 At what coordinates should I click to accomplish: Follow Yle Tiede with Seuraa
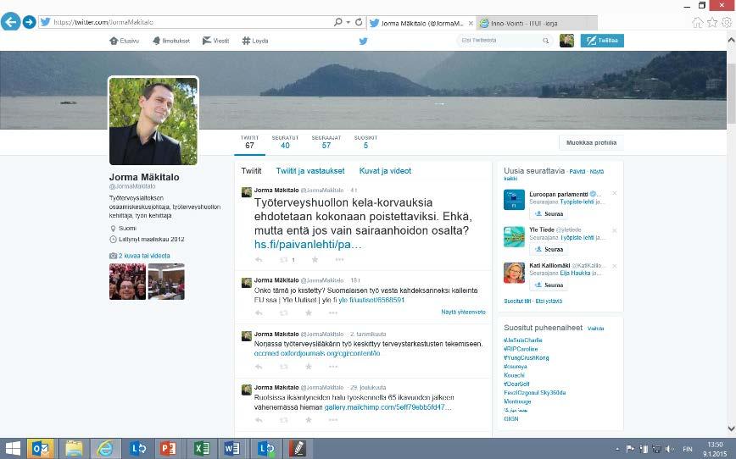click(x=549, y=250)
